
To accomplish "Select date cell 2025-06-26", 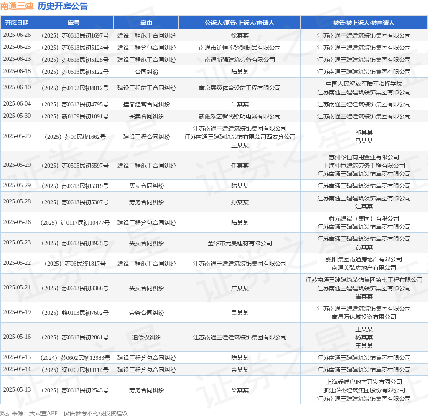I will pos(17,35).
